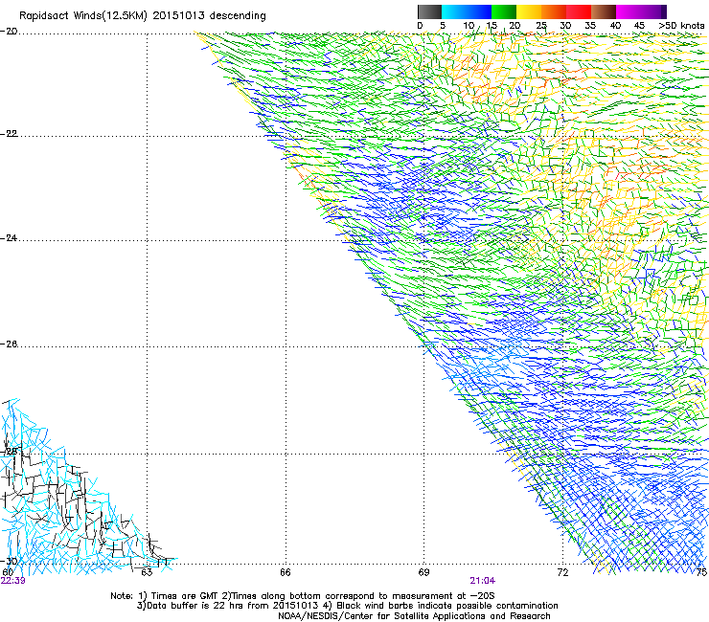This screenshot has width=709, height=622.
Task: Click the Rapidscat Winds title text
Action: (x=143, y=15)
